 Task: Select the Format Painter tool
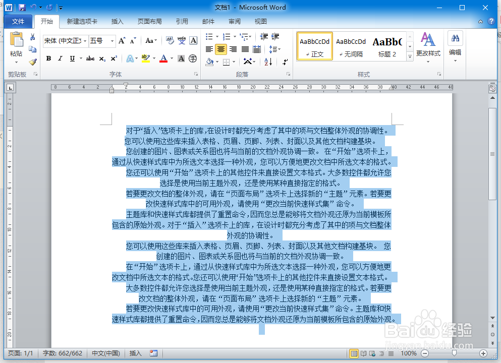[x=32, y=62]
